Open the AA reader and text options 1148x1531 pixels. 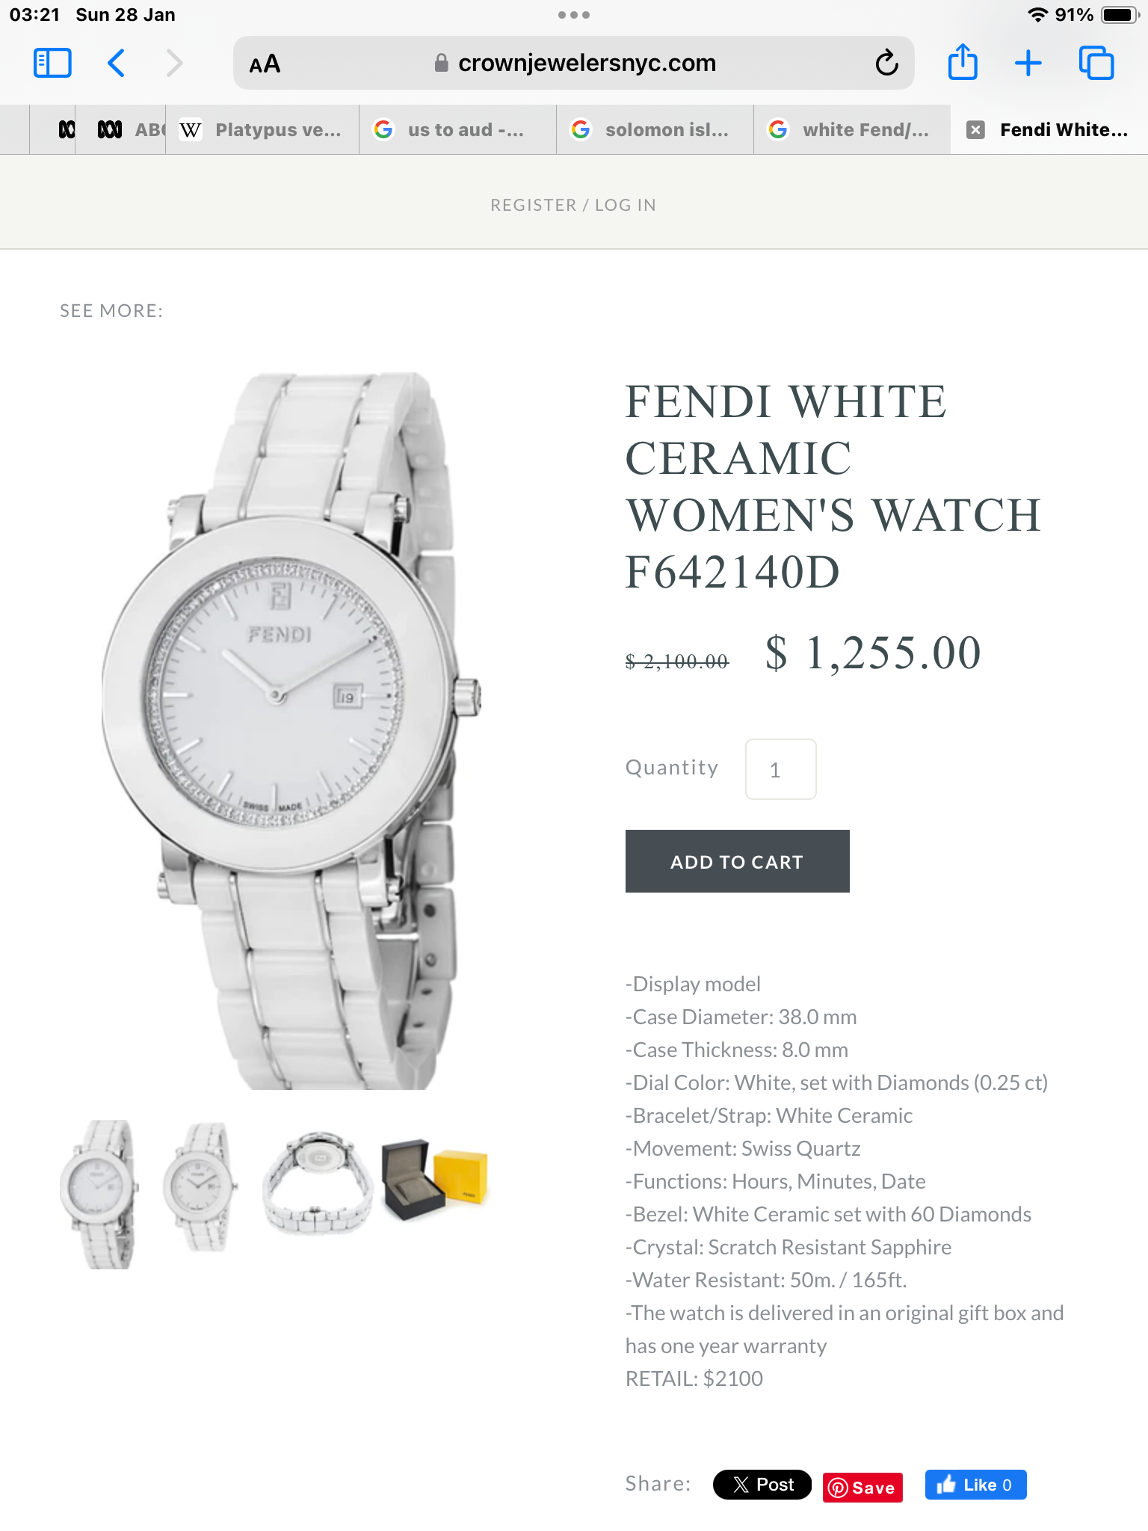[265, 64]
